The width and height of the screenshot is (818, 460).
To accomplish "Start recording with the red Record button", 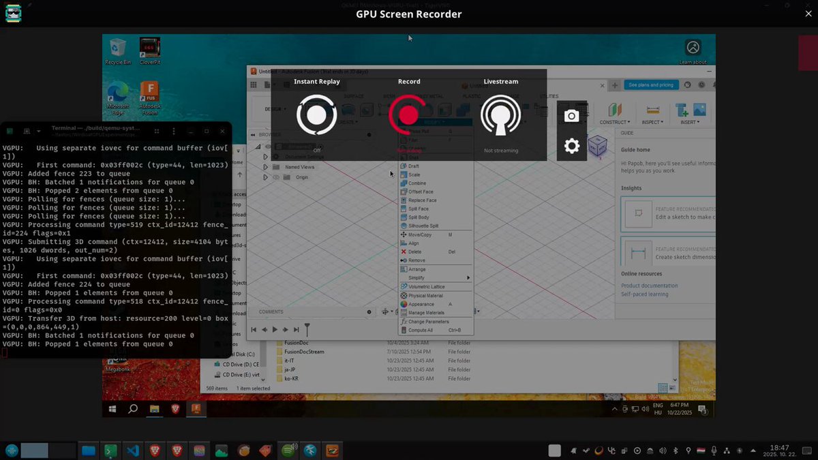I will 408,114.
